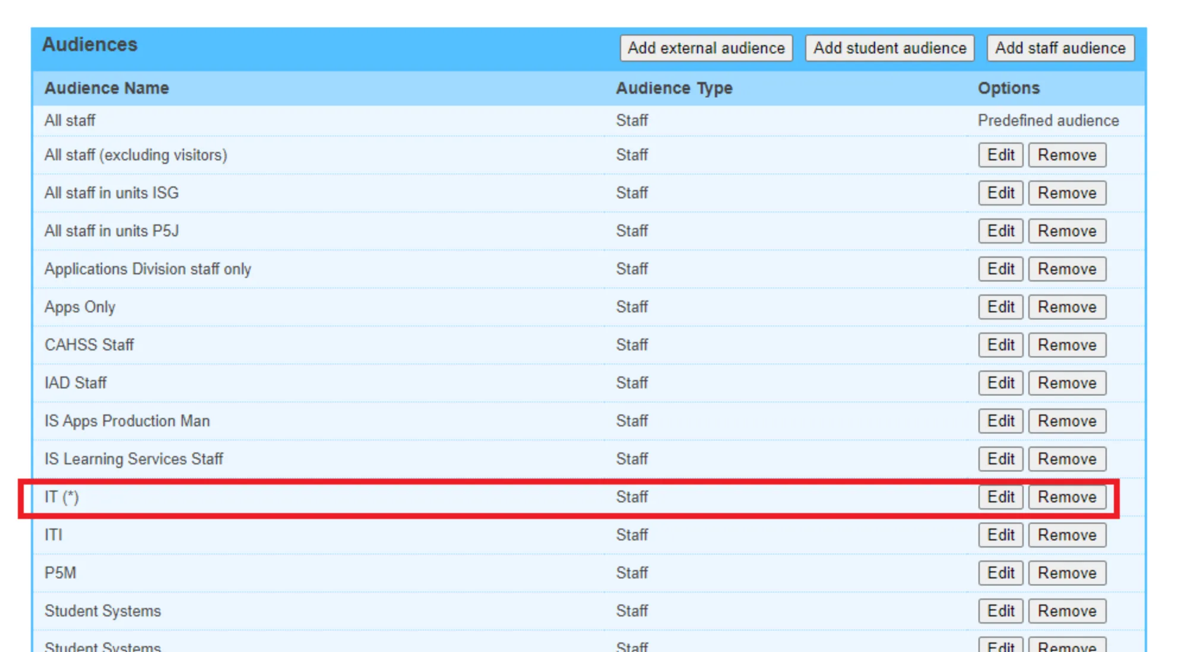Edit Applications Division staff only audience

(x=1000, y=269)
